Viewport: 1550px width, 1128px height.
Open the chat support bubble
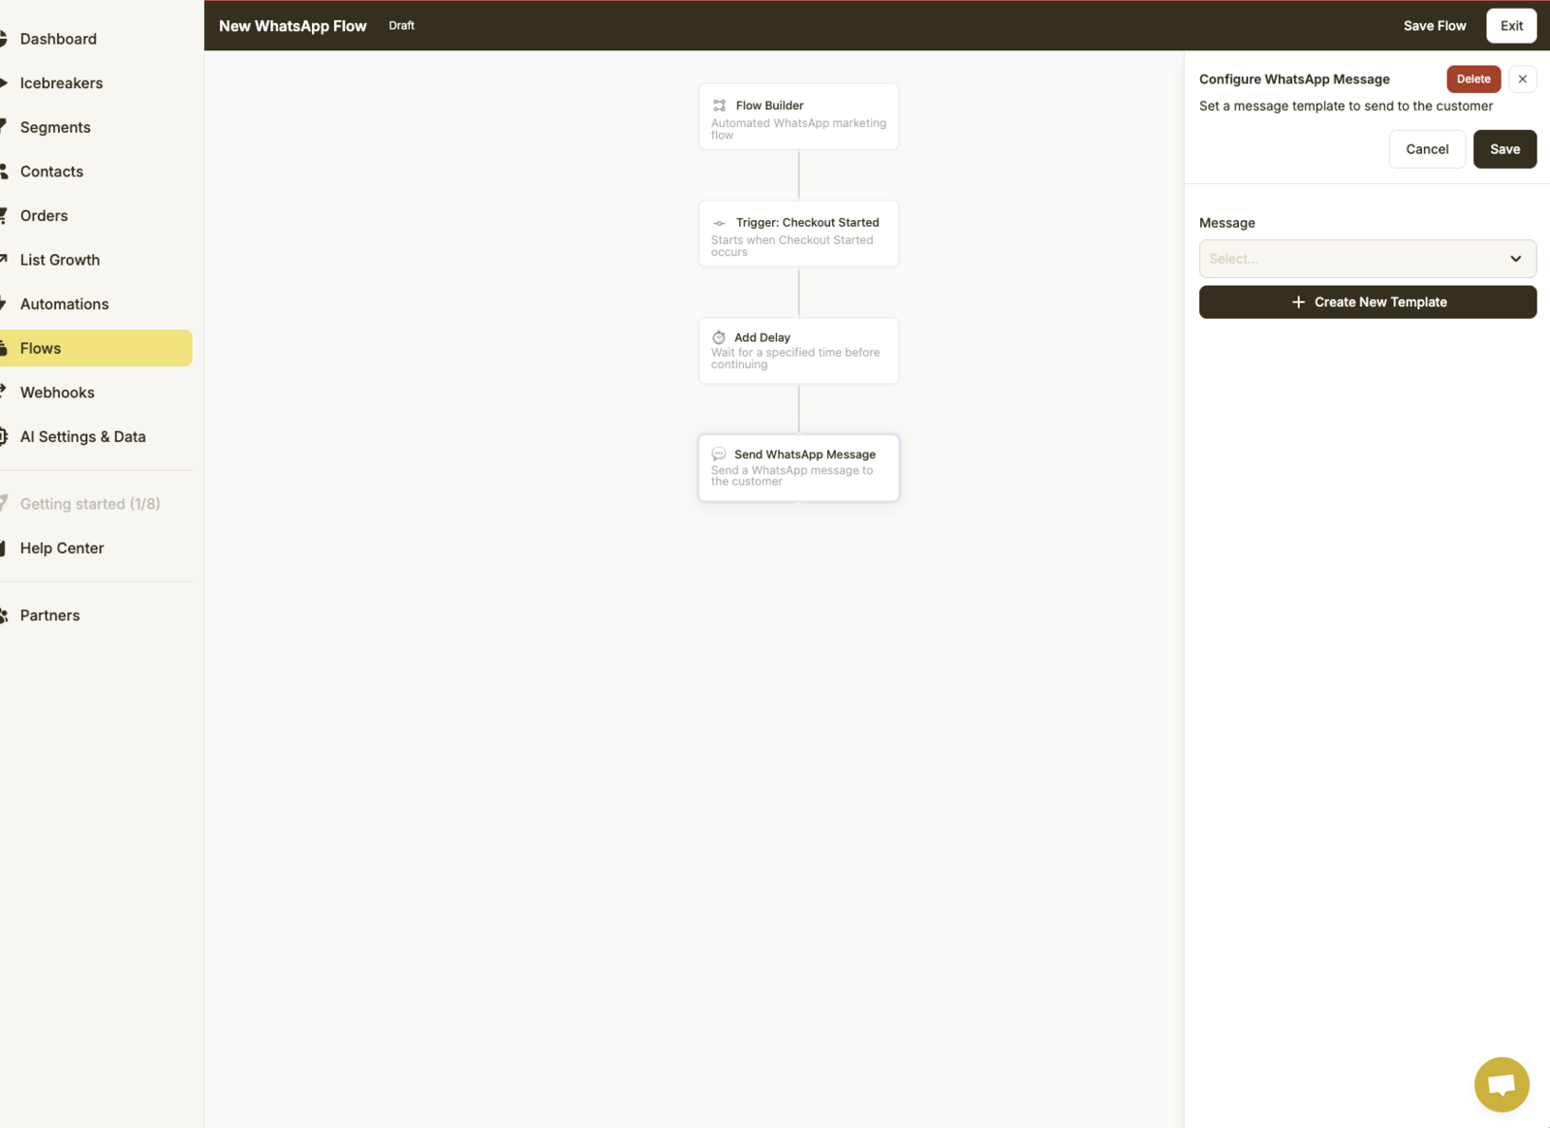[1501, 1083]
